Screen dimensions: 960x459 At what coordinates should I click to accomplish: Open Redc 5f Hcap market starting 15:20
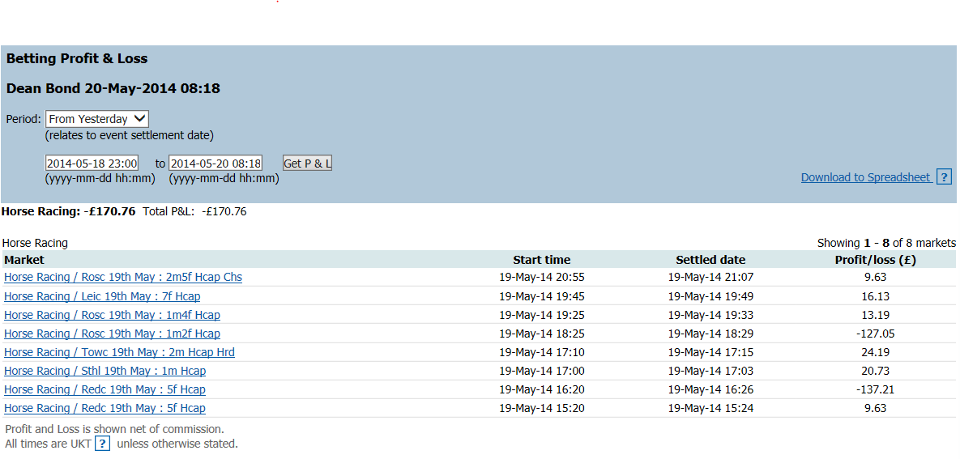[105, 408]
